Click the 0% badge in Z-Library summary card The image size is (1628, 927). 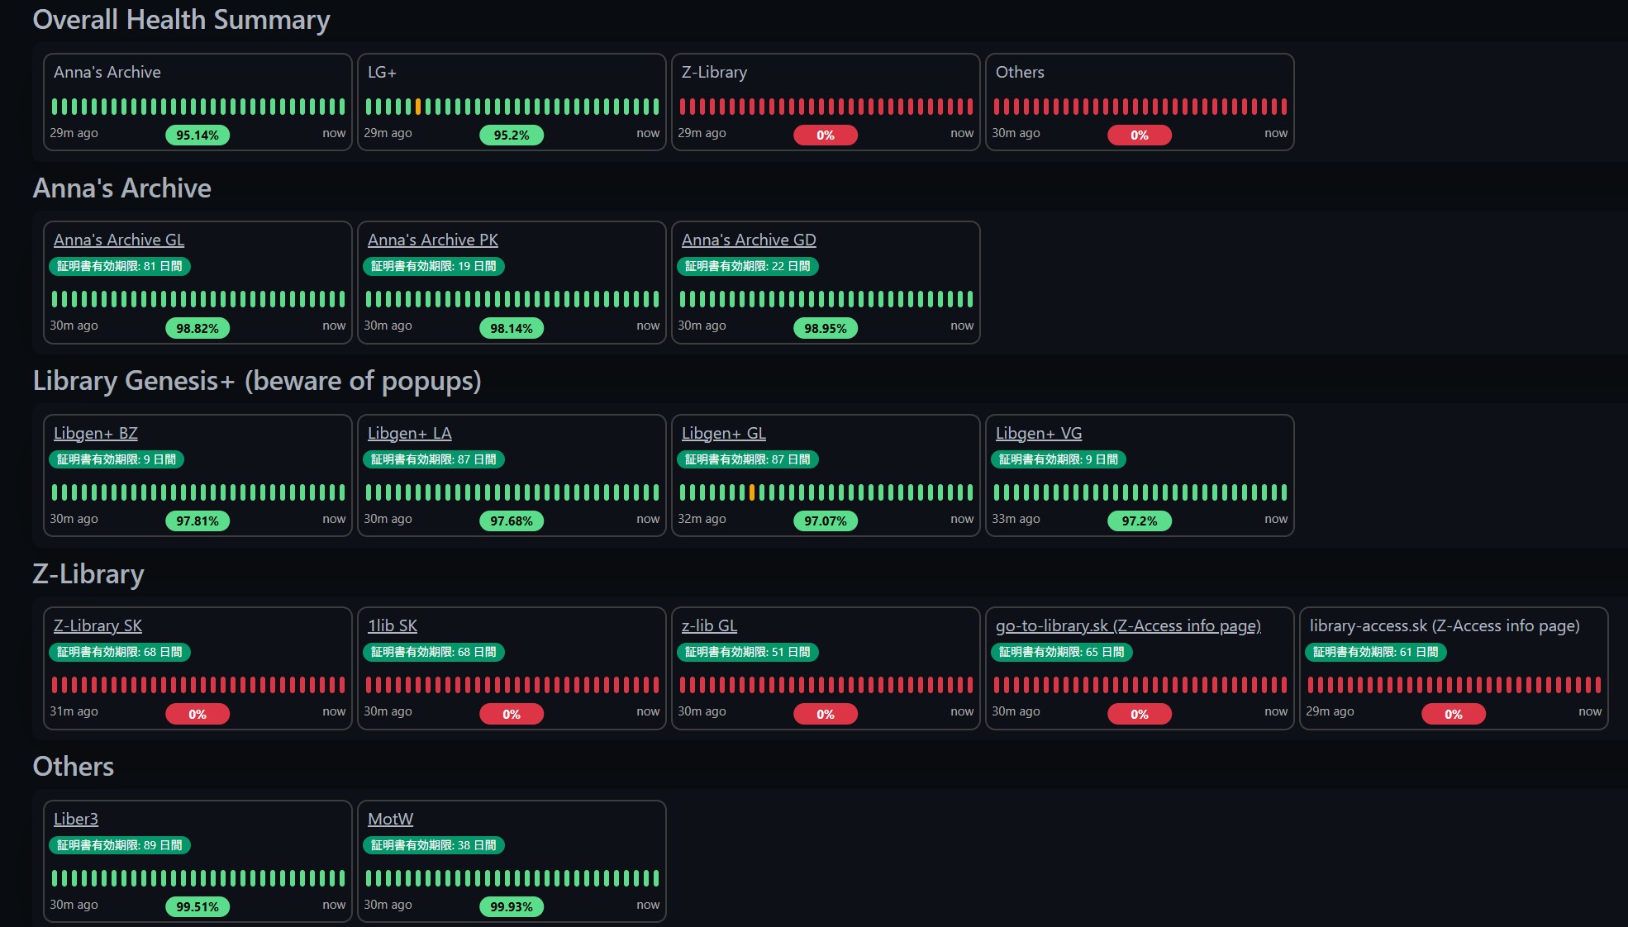coord(826,135)
